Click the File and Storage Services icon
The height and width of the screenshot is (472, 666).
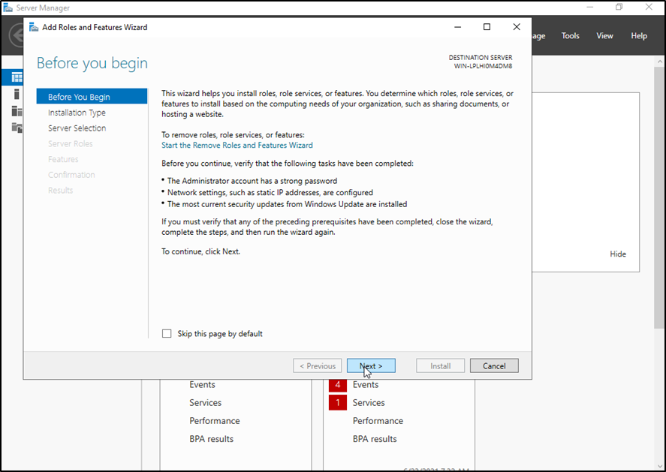pyautogui.click(x=17, y=128)
